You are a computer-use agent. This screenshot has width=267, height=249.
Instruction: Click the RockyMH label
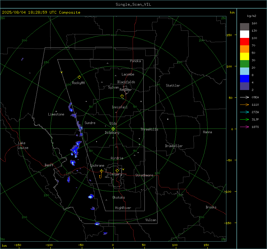(78, 83)
